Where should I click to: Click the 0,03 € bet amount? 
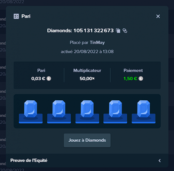pyautogui.click(x=38, y=79)
